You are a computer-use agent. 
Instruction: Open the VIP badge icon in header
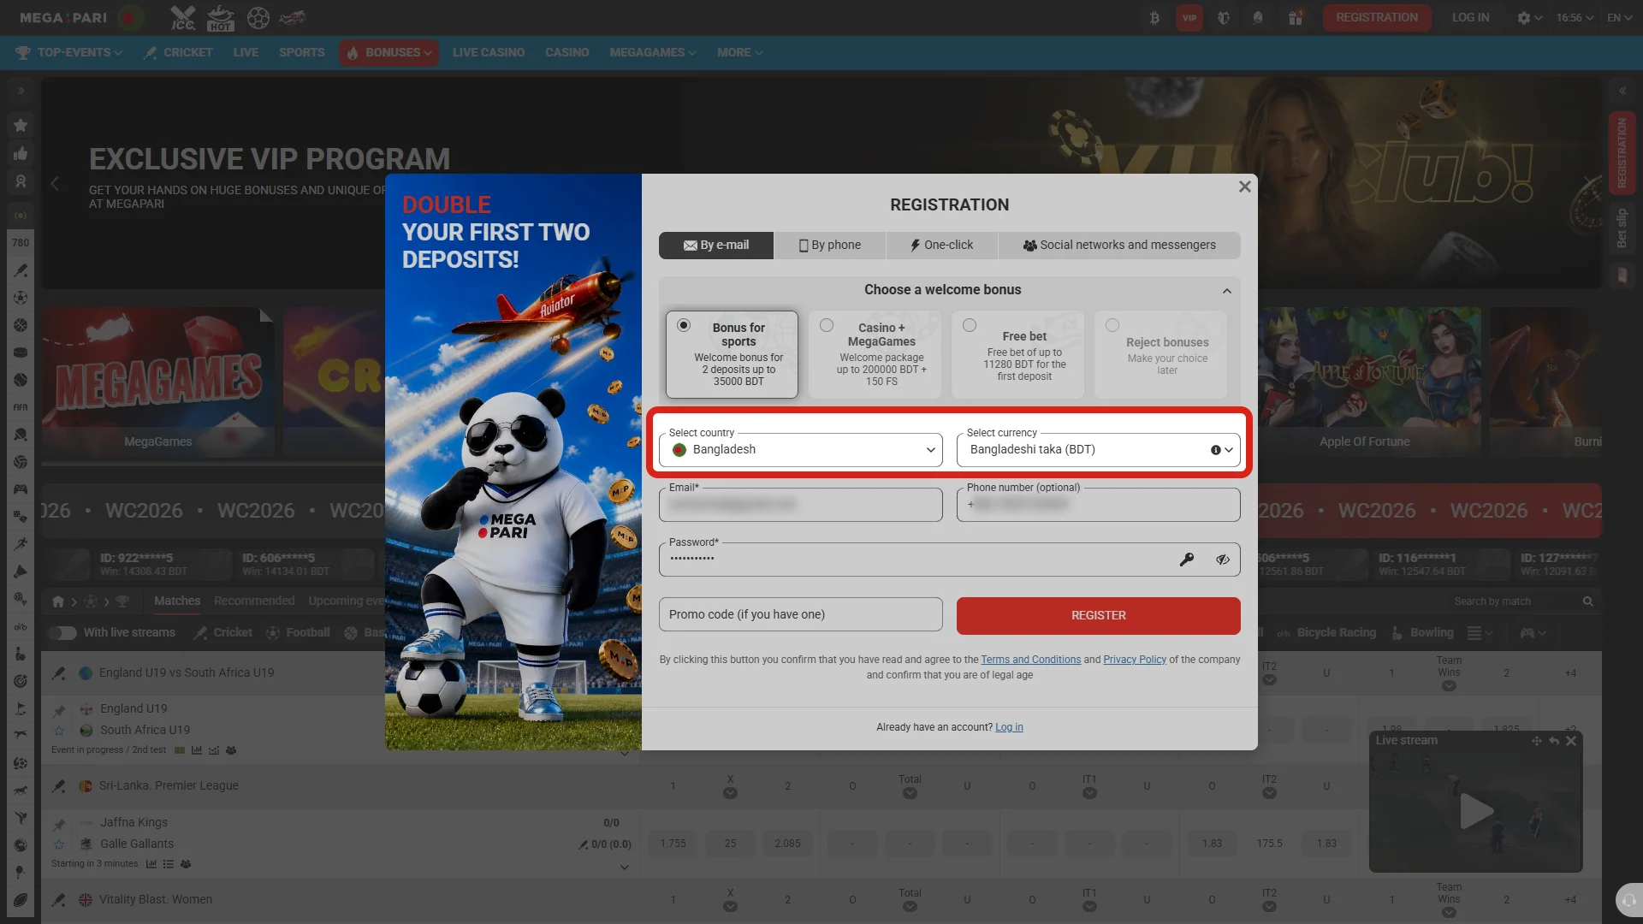tap(1189, 17)
